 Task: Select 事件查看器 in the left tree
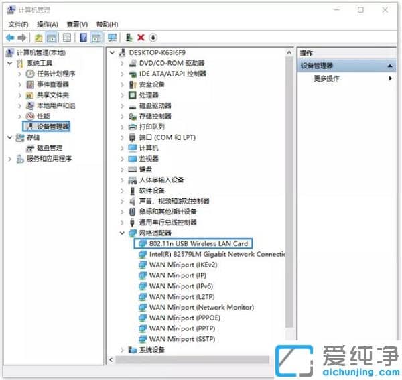pyautogui.click(x=53, y=84)
